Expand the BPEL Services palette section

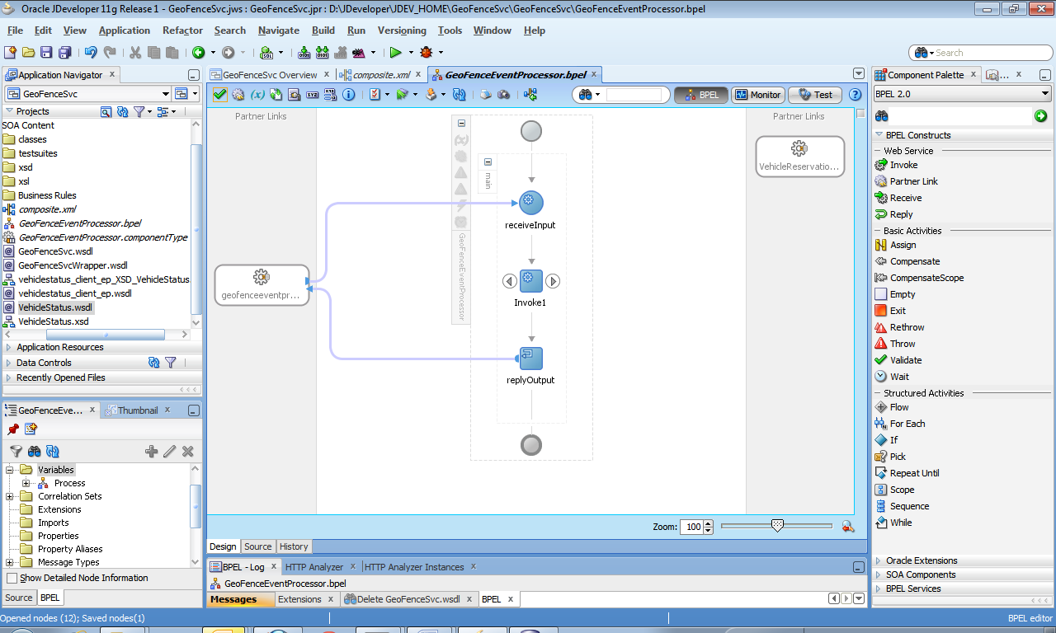[x=879, y=588]
